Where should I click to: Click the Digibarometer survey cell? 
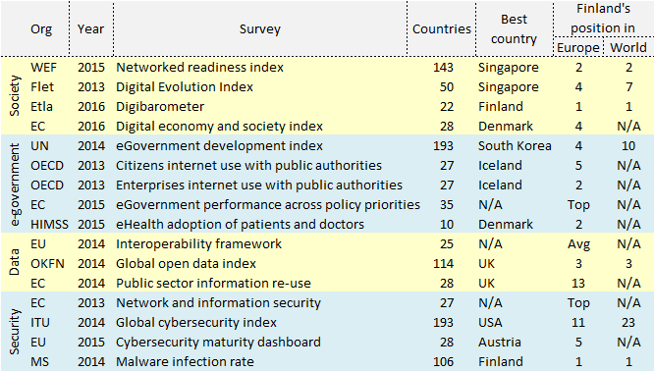(160, 107)
